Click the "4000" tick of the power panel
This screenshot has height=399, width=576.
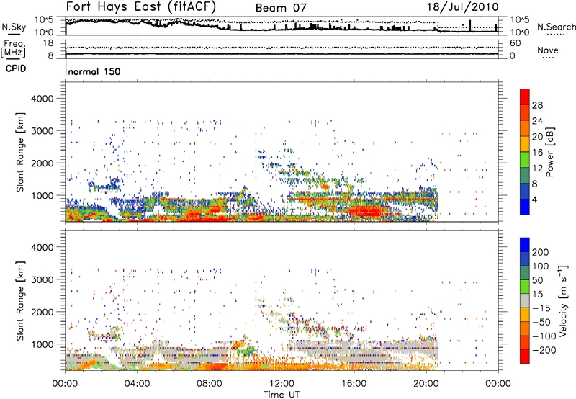pos(42,99)
